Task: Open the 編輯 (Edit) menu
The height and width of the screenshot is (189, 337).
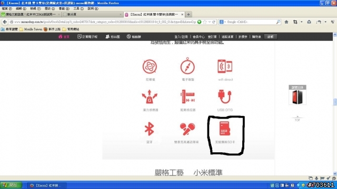Action: coord(21,8)
